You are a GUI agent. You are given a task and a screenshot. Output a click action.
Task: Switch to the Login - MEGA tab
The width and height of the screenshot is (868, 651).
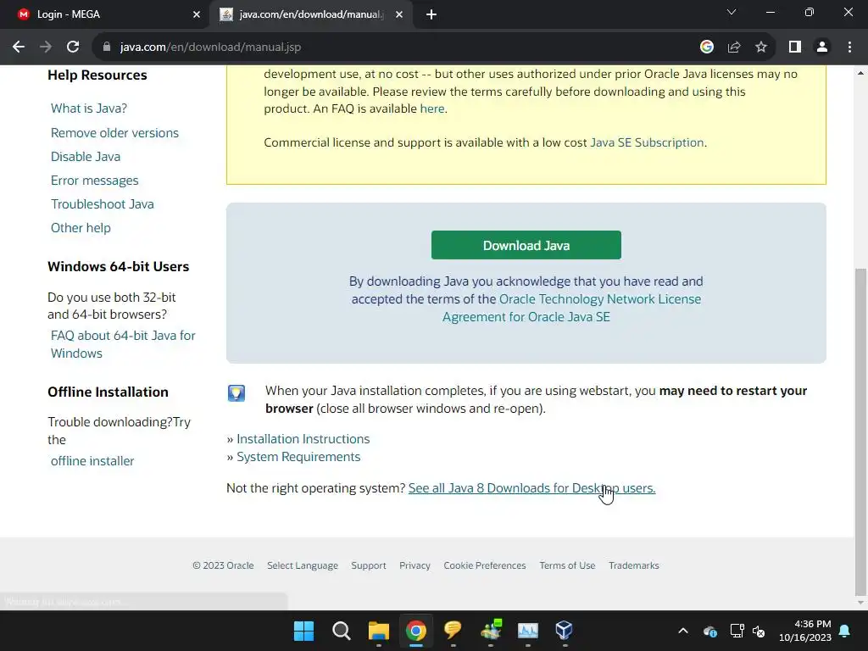click(105, 14)
